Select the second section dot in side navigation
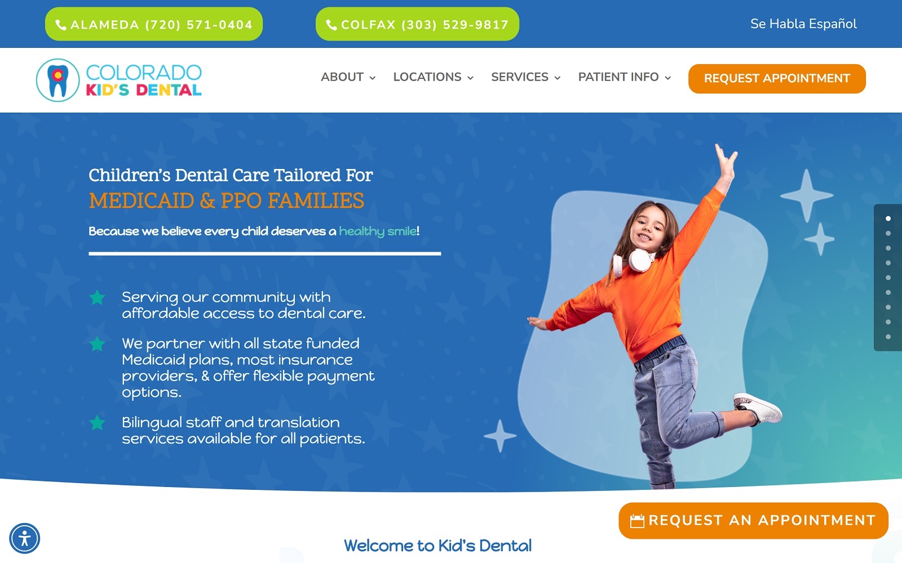902x563 pixels. click(888, 233)
